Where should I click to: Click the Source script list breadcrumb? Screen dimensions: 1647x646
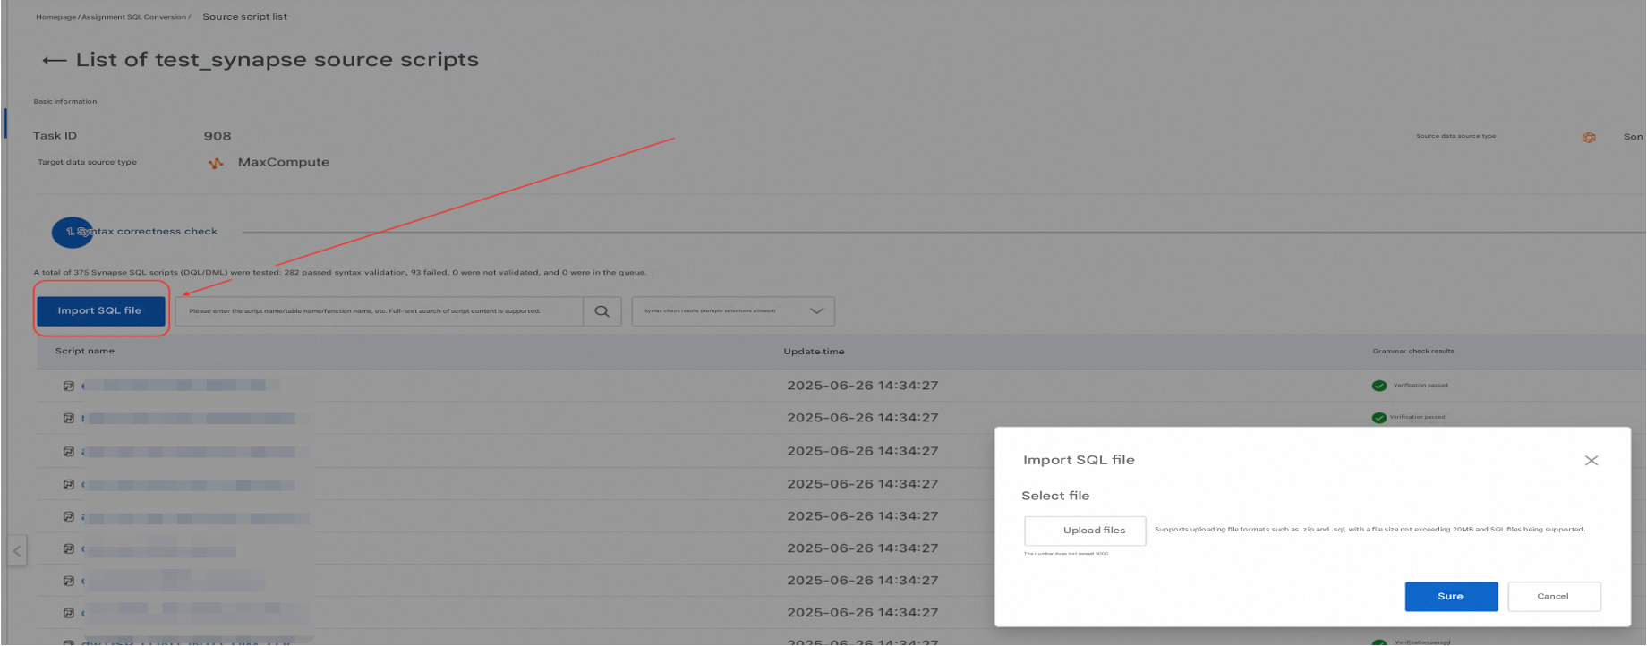[244, 17]
